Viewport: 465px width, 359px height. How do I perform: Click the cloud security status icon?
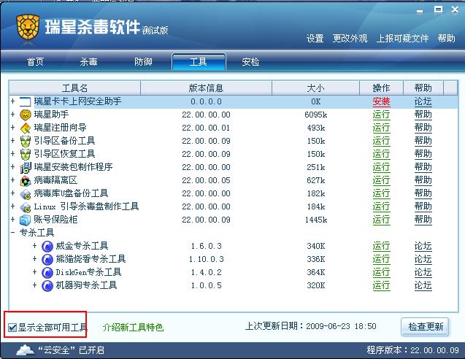pos(26,350)
